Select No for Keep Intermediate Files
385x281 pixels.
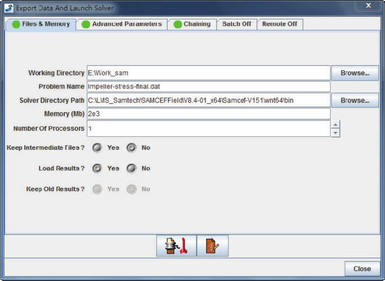pos(131,148)
